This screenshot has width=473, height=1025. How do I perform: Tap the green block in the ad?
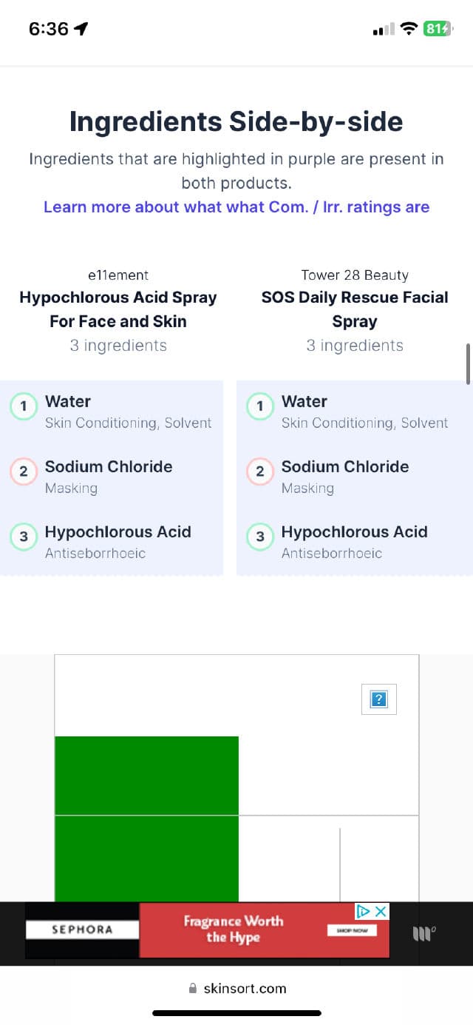click(x=146, y=814)
